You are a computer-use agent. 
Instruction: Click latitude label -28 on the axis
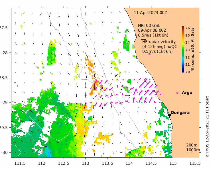4,53
